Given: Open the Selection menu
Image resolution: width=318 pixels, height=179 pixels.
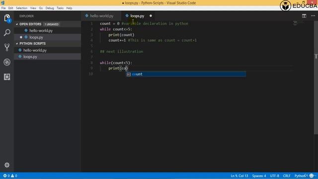Looking at the screenshot, I should pyautogui.click(x=21, y=8).
